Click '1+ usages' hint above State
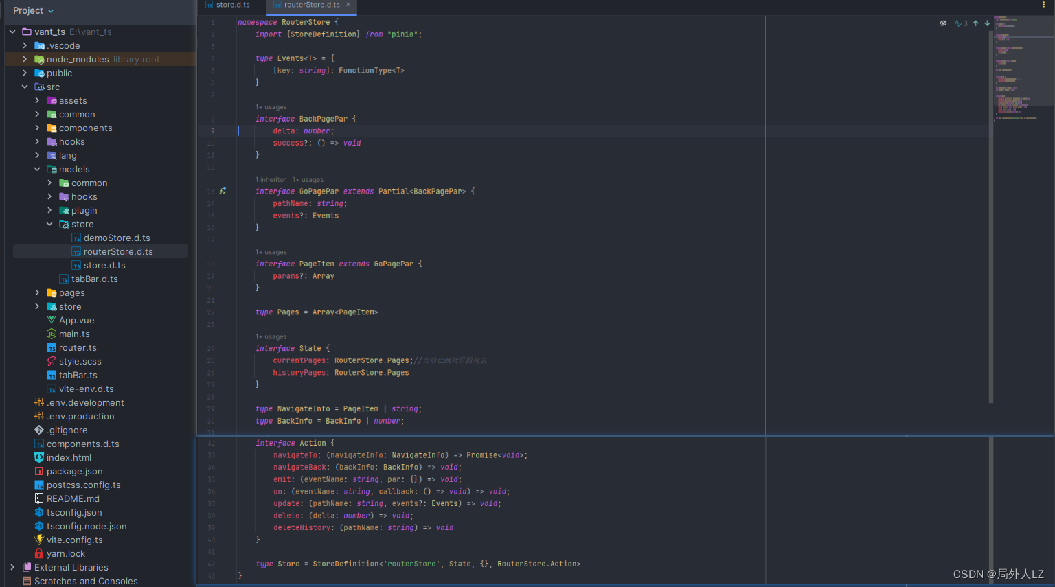The image size is (1055, 587). coord(271,336)
